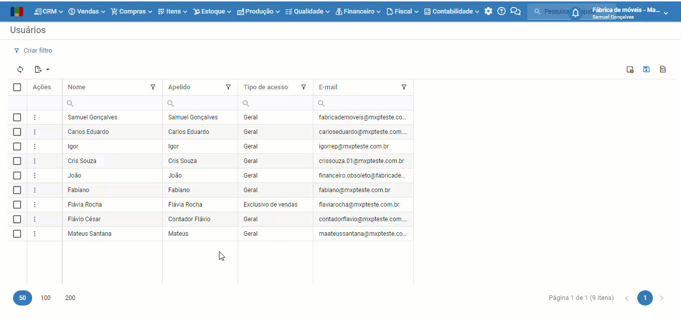681x319 pixels.
Task: Click the save layout floppy disk icon
Action: point(646,69)
